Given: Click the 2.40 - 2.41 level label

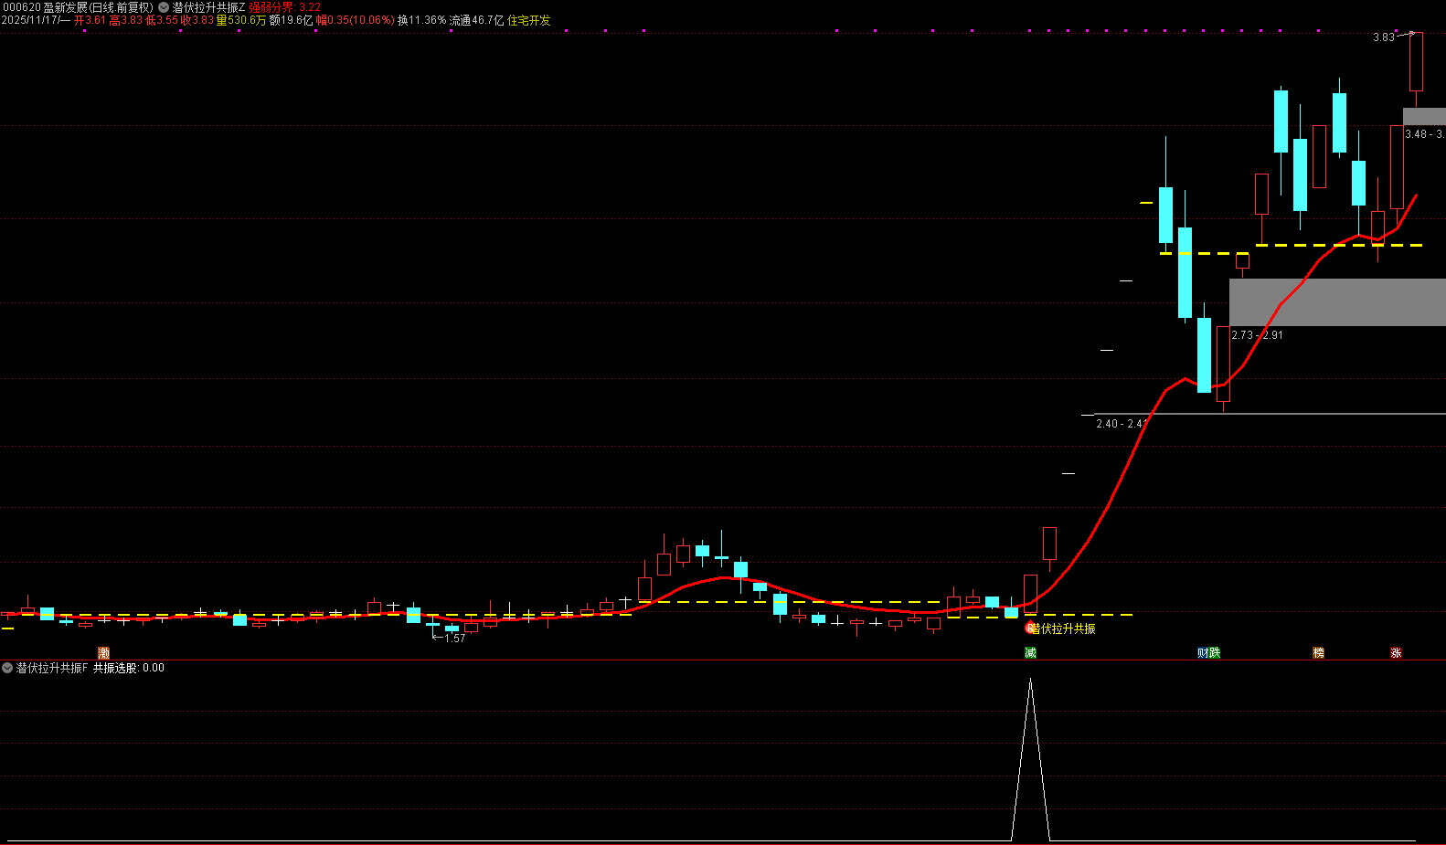Looking at the screenshot, I should [1122, 424].
